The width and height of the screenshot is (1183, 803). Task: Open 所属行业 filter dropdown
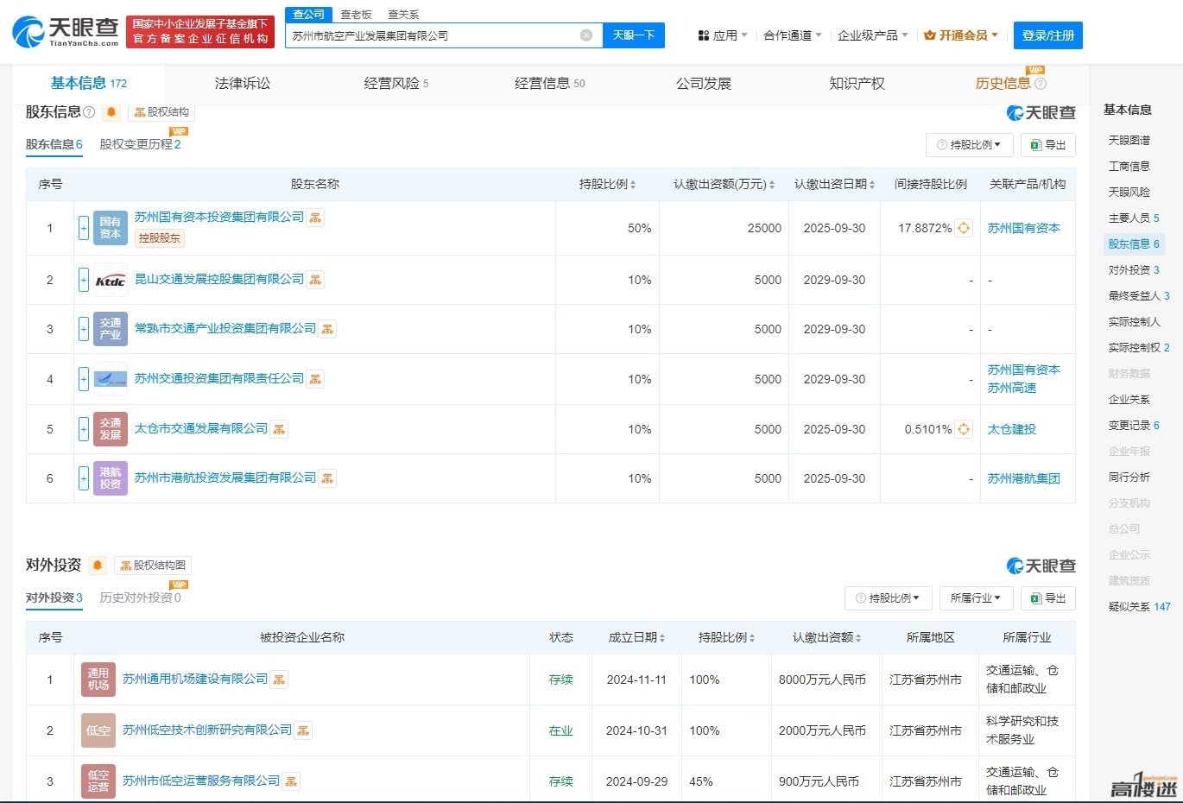[976, 598]
